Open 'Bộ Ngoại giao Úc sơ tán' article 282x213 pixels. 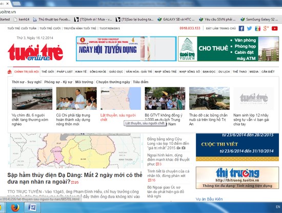166,192
